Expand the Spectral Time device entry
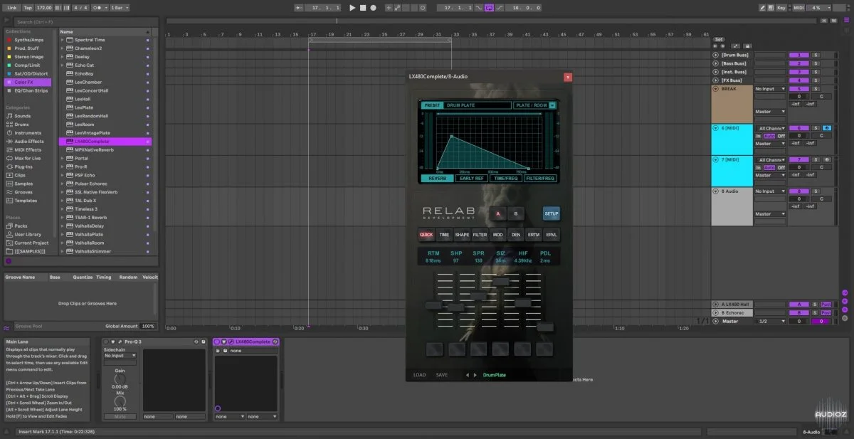 [x=62, y=40]
